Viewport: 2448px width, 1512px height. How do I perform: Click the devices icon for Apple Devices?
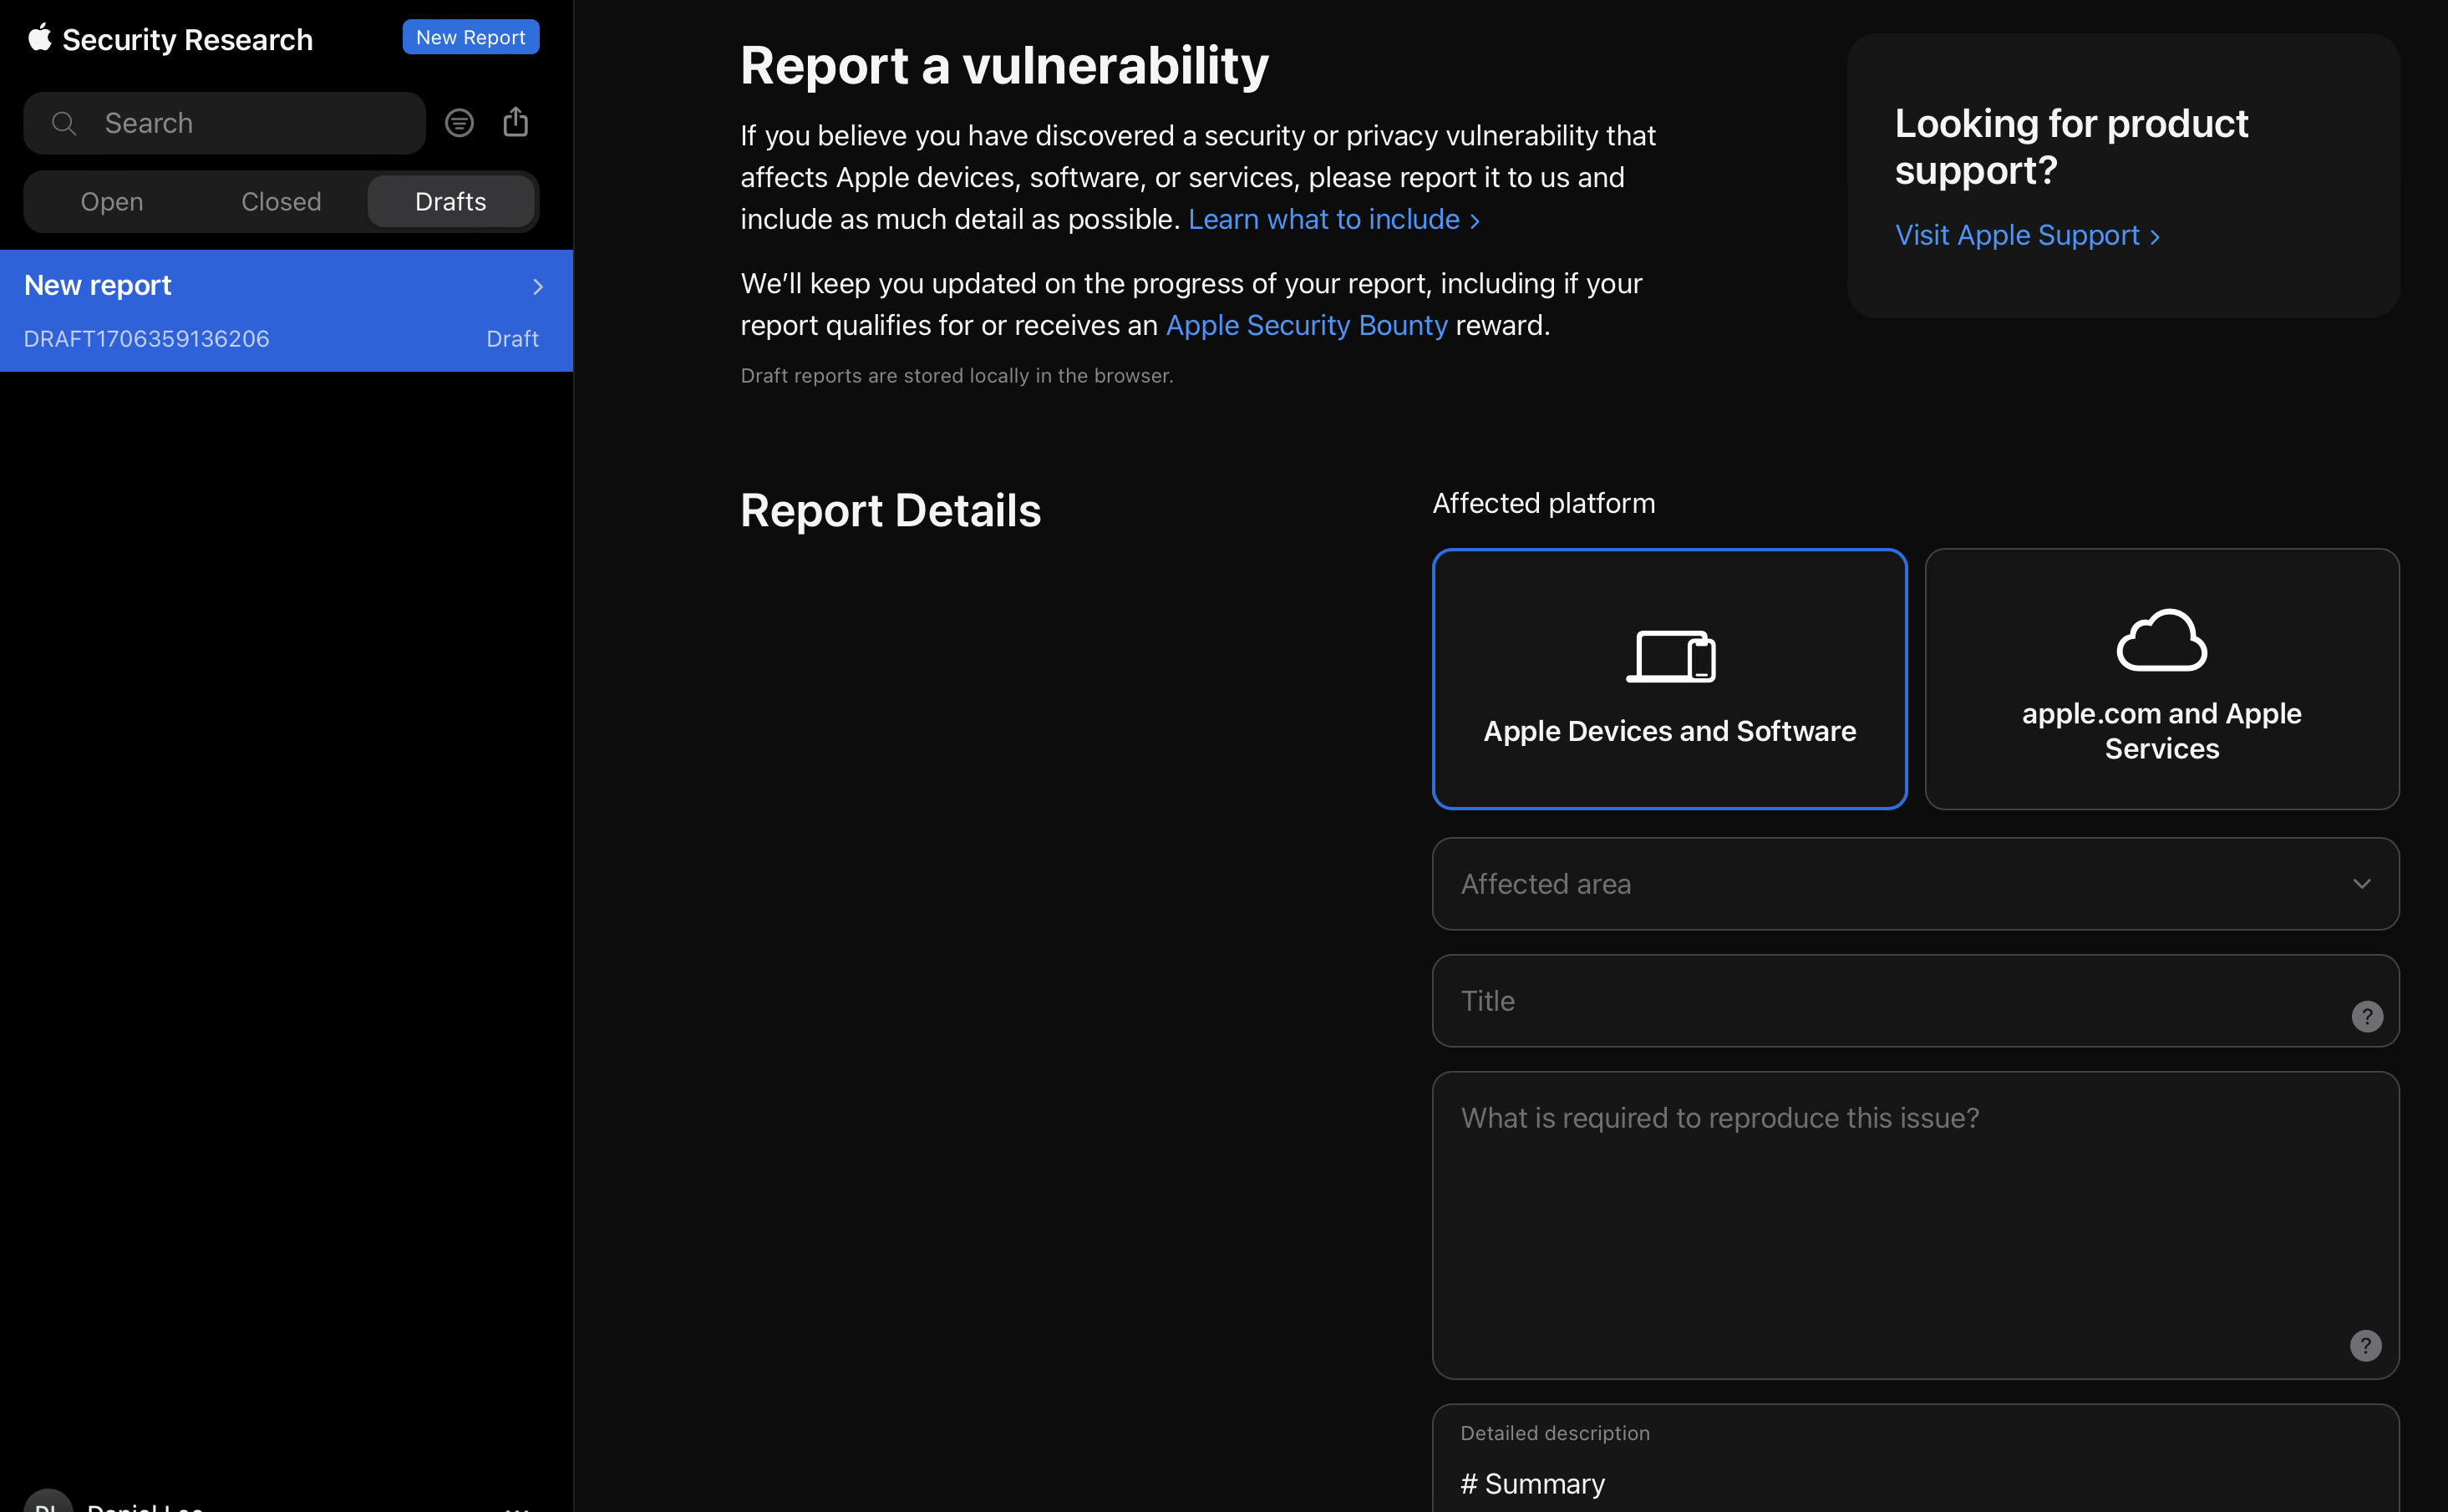[1670, 656]
